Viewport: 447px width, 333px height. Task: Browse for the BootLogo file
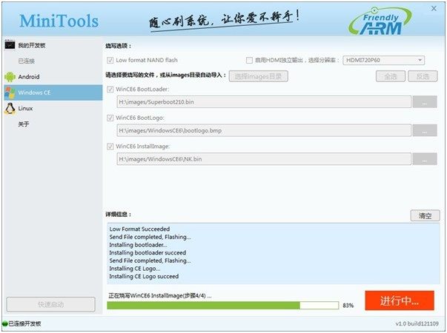tap(425, 130)
